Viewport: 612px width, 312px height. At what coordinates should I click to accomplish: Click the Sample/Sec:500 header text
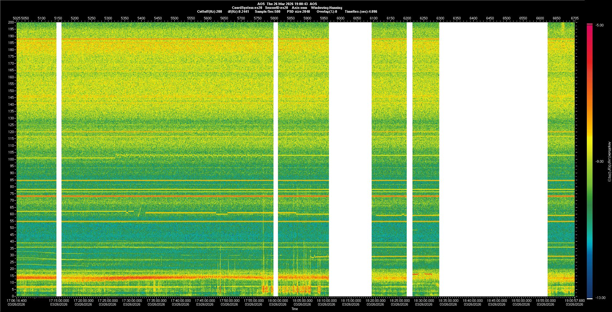click(x=267, y=11)
